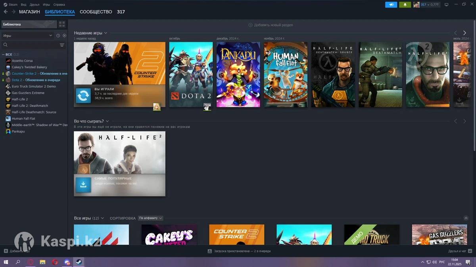Open the МАГАЗИН tab
Viewport: 476px width, 267px height.
[29, 12]
